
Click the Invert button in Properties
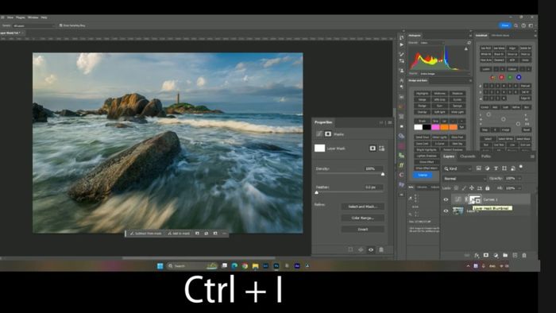tap(362, 229)
